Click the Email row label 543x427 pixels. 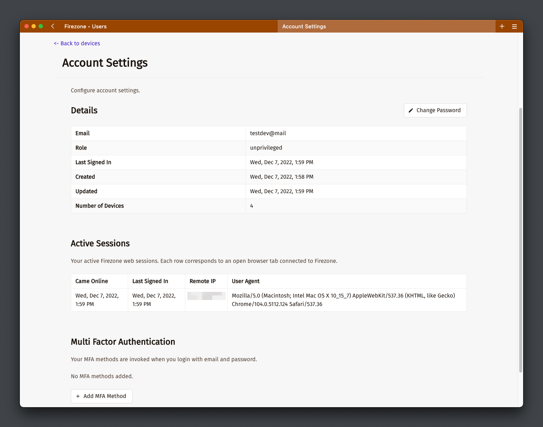point(83,133)
